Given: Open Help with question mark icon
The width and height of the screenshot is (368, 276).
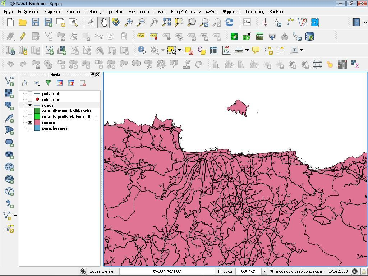Looking at the screenshot, I should tap(356, 22).
